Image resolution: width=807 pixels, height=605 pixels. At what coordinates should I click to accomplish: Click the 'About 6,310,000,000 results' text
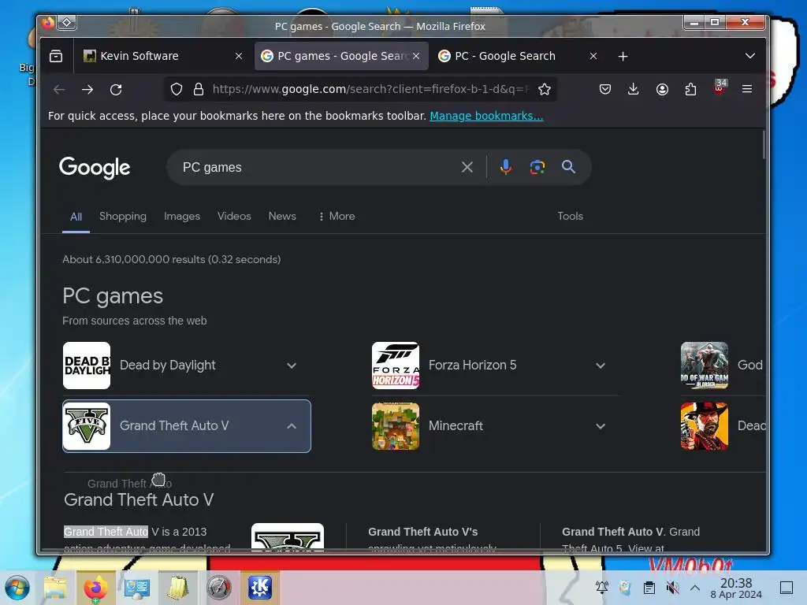pyautogui.click(x=171, y=260)
